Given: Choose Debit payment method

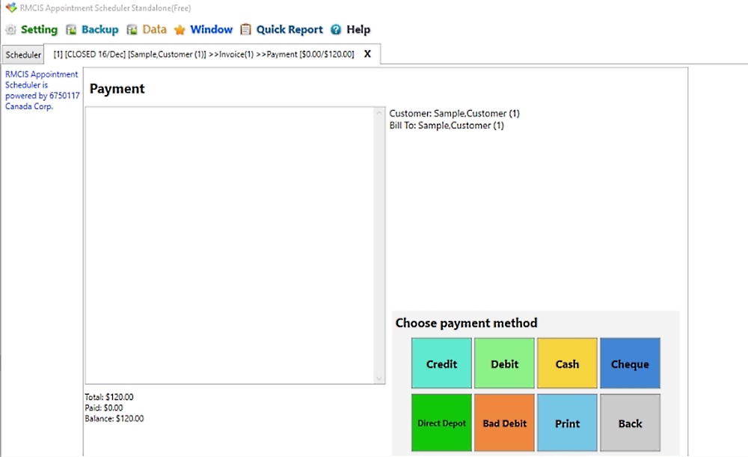Looking at the screenshot, I should (x=504, y=364).
